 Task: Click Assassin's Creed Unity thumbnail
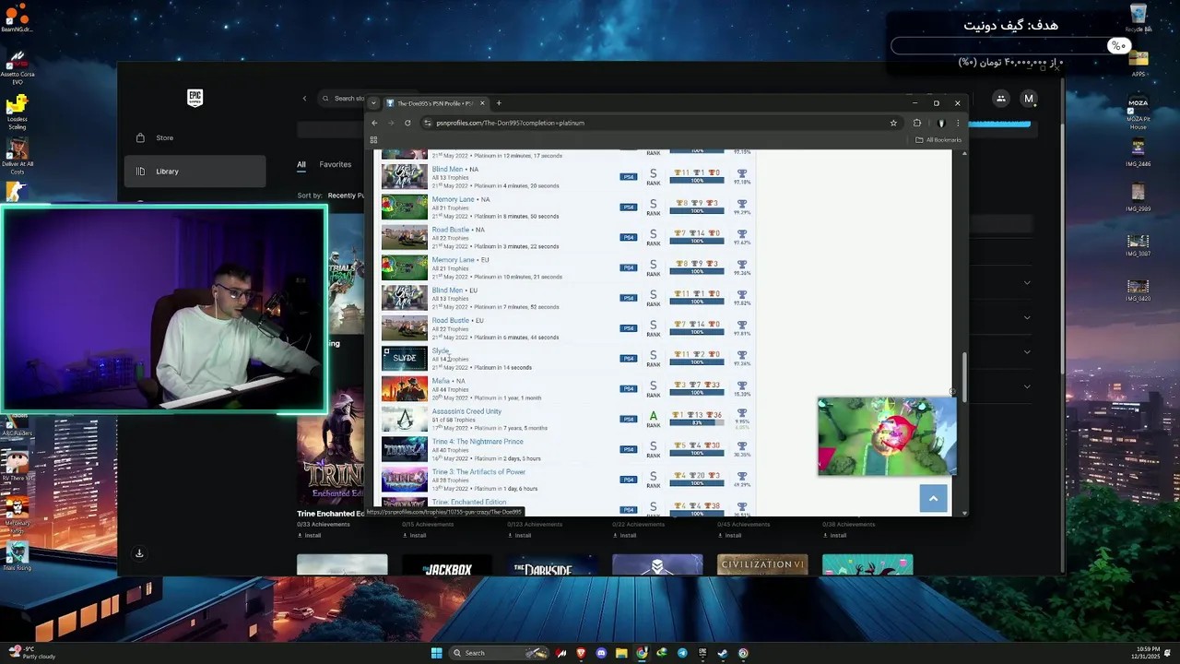[405, 419]
